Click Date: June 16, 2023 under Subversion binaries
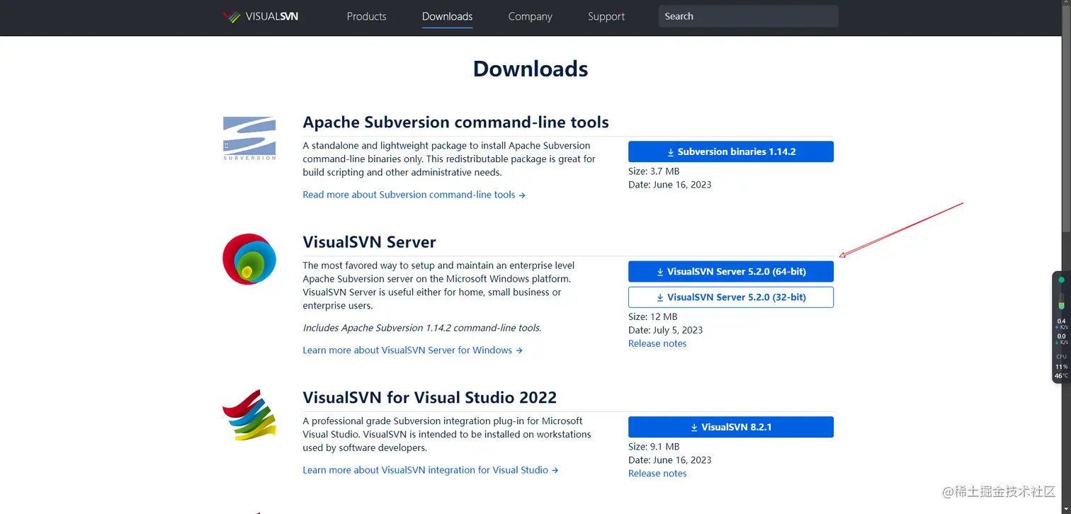1071x514 pixels. 669,185
